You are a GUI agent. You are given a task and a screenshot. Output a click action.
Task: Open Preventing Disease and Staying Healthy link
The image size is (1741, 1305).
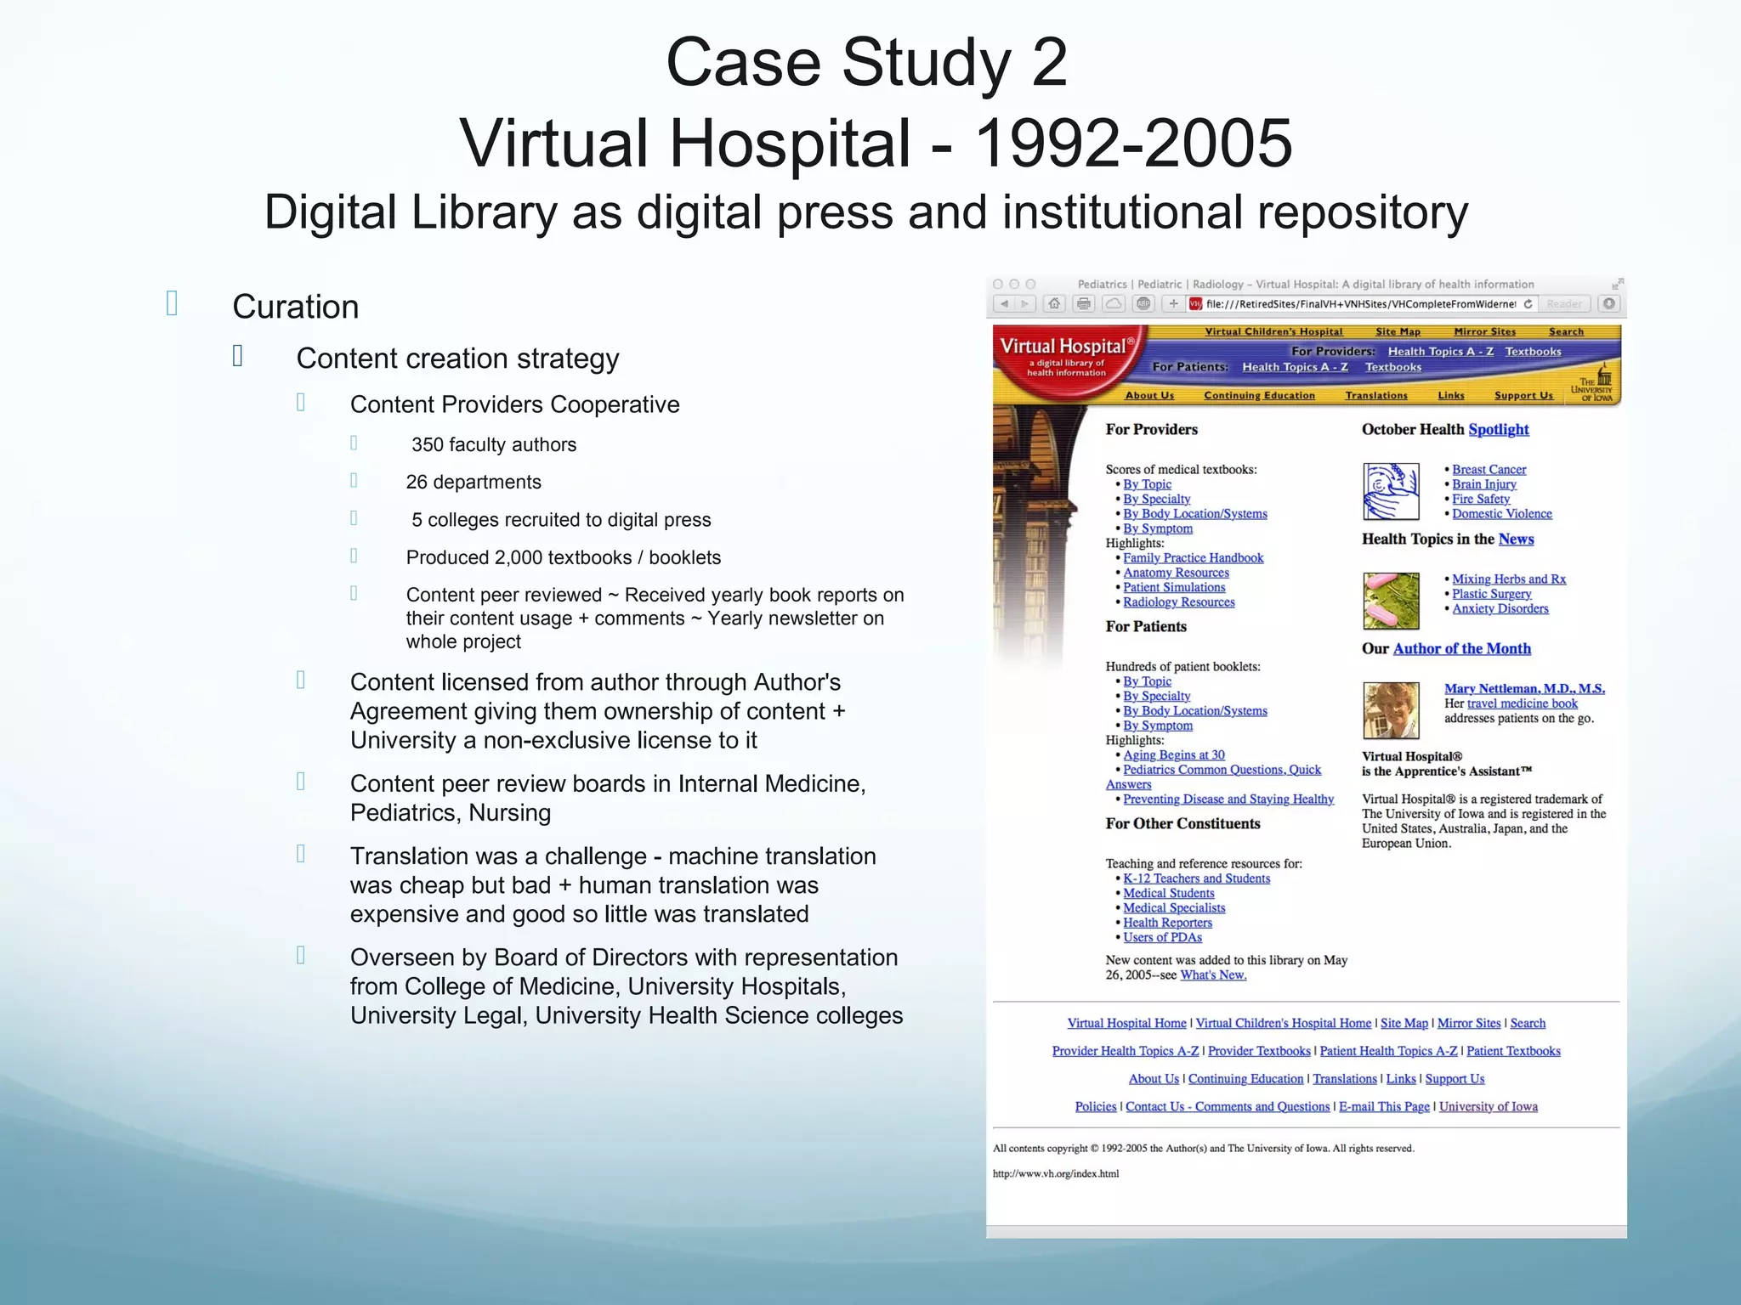coord(1228,799)
